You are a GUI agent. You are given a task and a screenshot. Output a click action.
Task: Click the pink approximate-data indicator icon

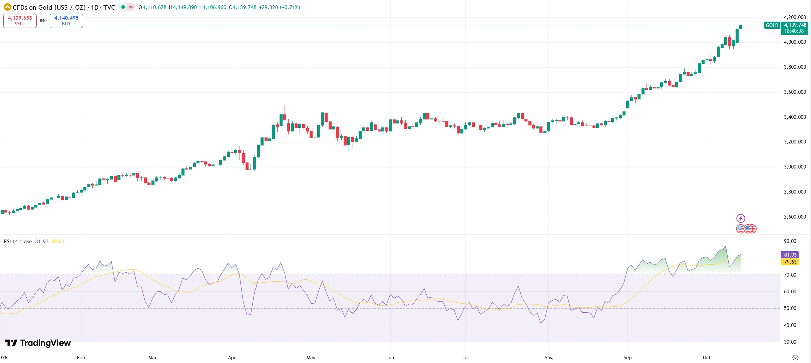pyautogui.click(x=131, y=7)
